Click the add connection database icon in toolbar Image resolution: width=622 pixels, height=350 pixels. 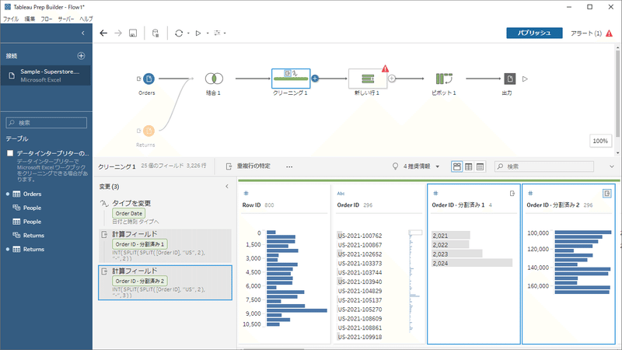155,33
